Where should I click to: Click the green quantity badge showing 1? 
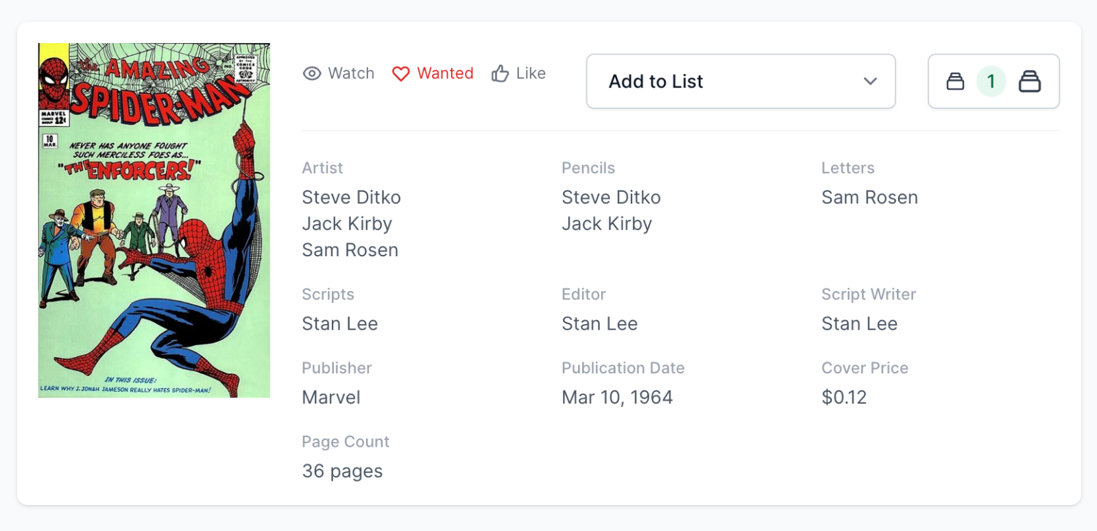tap(991, 82)
